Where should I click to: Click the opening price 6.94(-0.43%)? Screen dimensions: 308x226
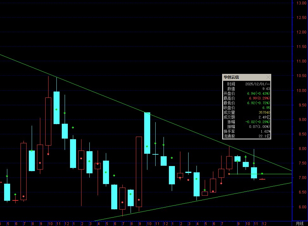[x=259, y=93]
